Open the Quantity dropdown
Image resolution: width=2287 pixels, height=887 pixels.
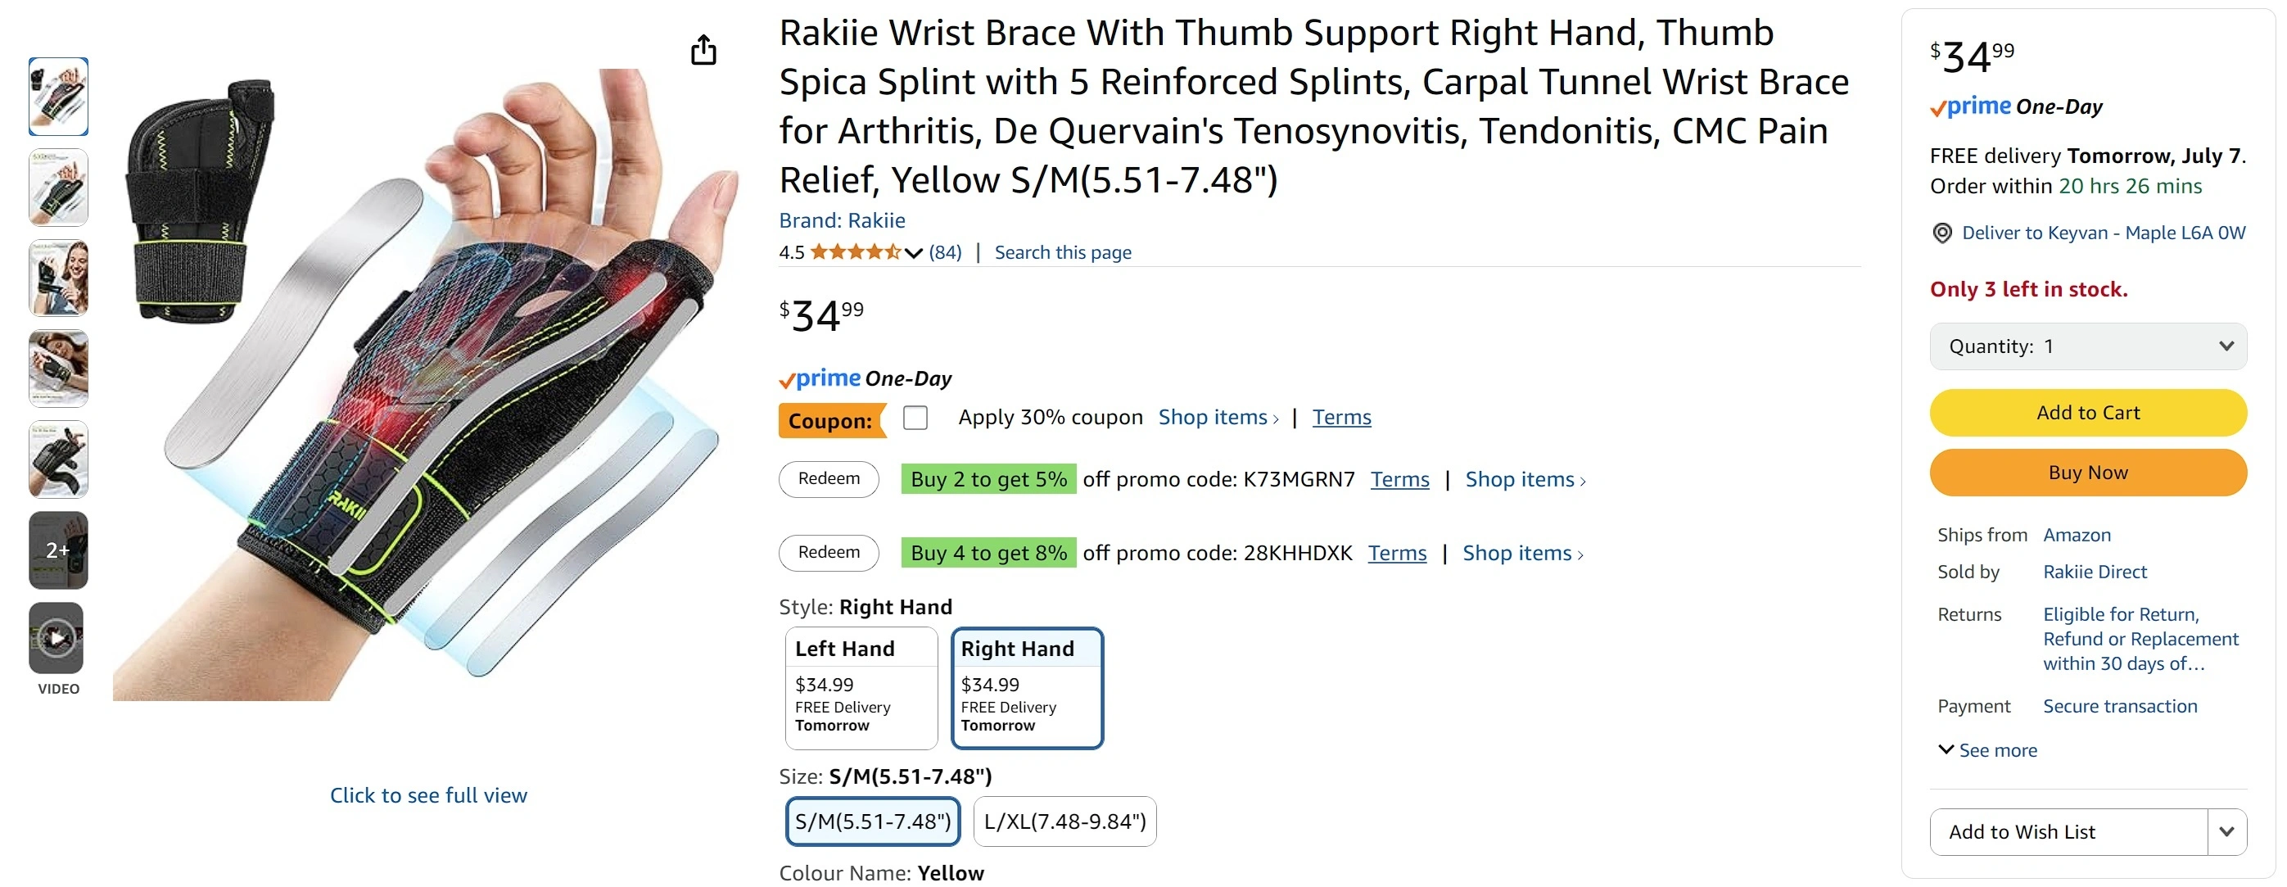pos(2087,346)
